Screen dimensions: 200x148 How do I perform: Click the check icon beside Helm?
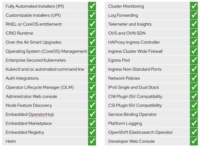click(x=92, y=141)
